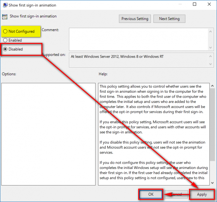Image resolution: width=217 pixels, height=202 pixels.
Task: Click the Supported on box scroll down arrow
Action: [211, 64]
